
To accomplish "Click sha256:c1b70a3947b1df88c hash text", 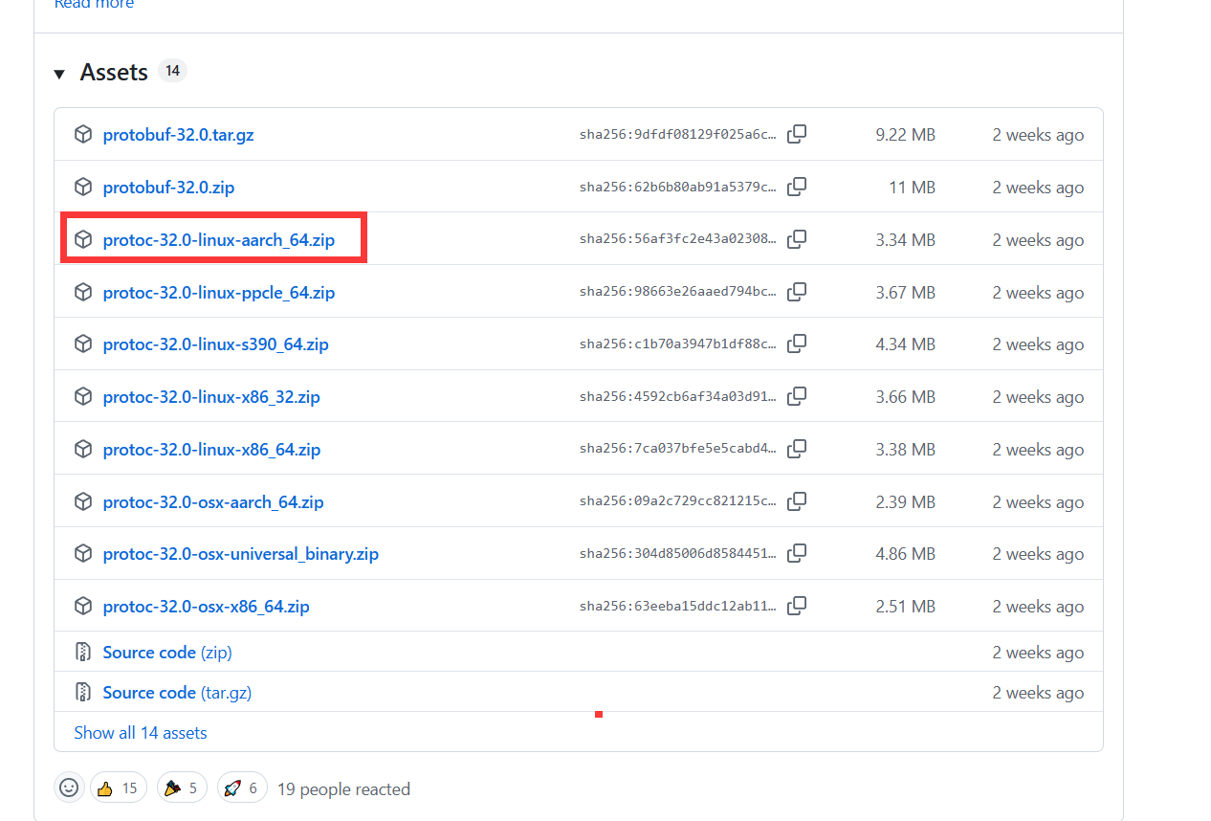I will (x=678, y=344).
